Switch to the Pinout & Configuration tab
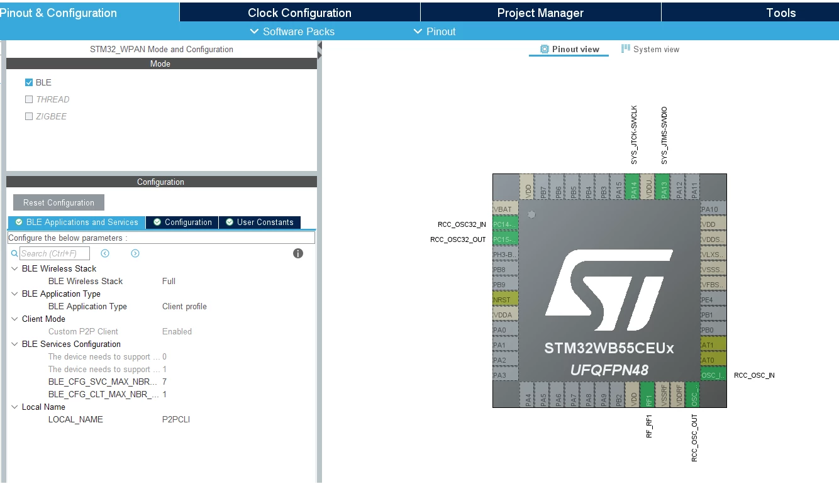The width and height of the screenshot is (839, 484). point(89,13)
